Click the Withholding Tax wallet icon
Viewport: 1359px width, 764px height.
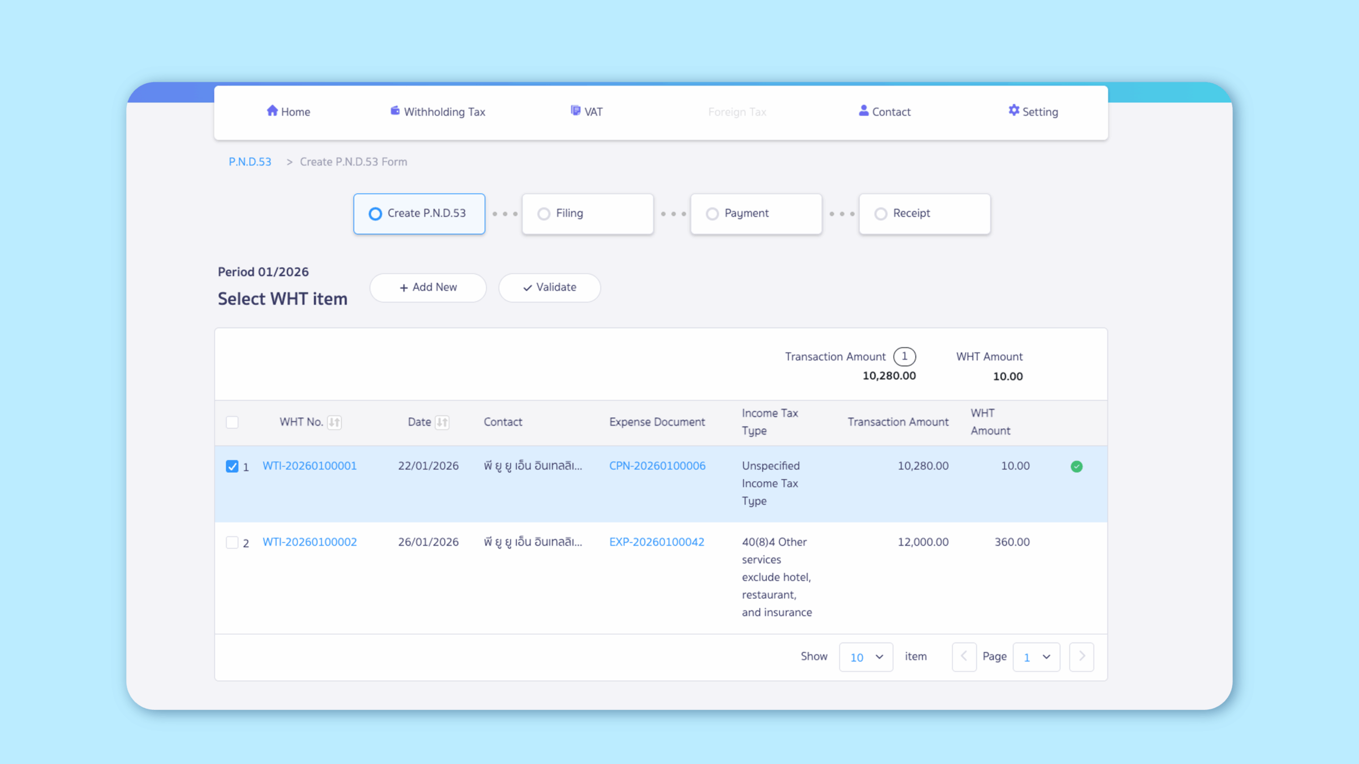tap(395, 110)
